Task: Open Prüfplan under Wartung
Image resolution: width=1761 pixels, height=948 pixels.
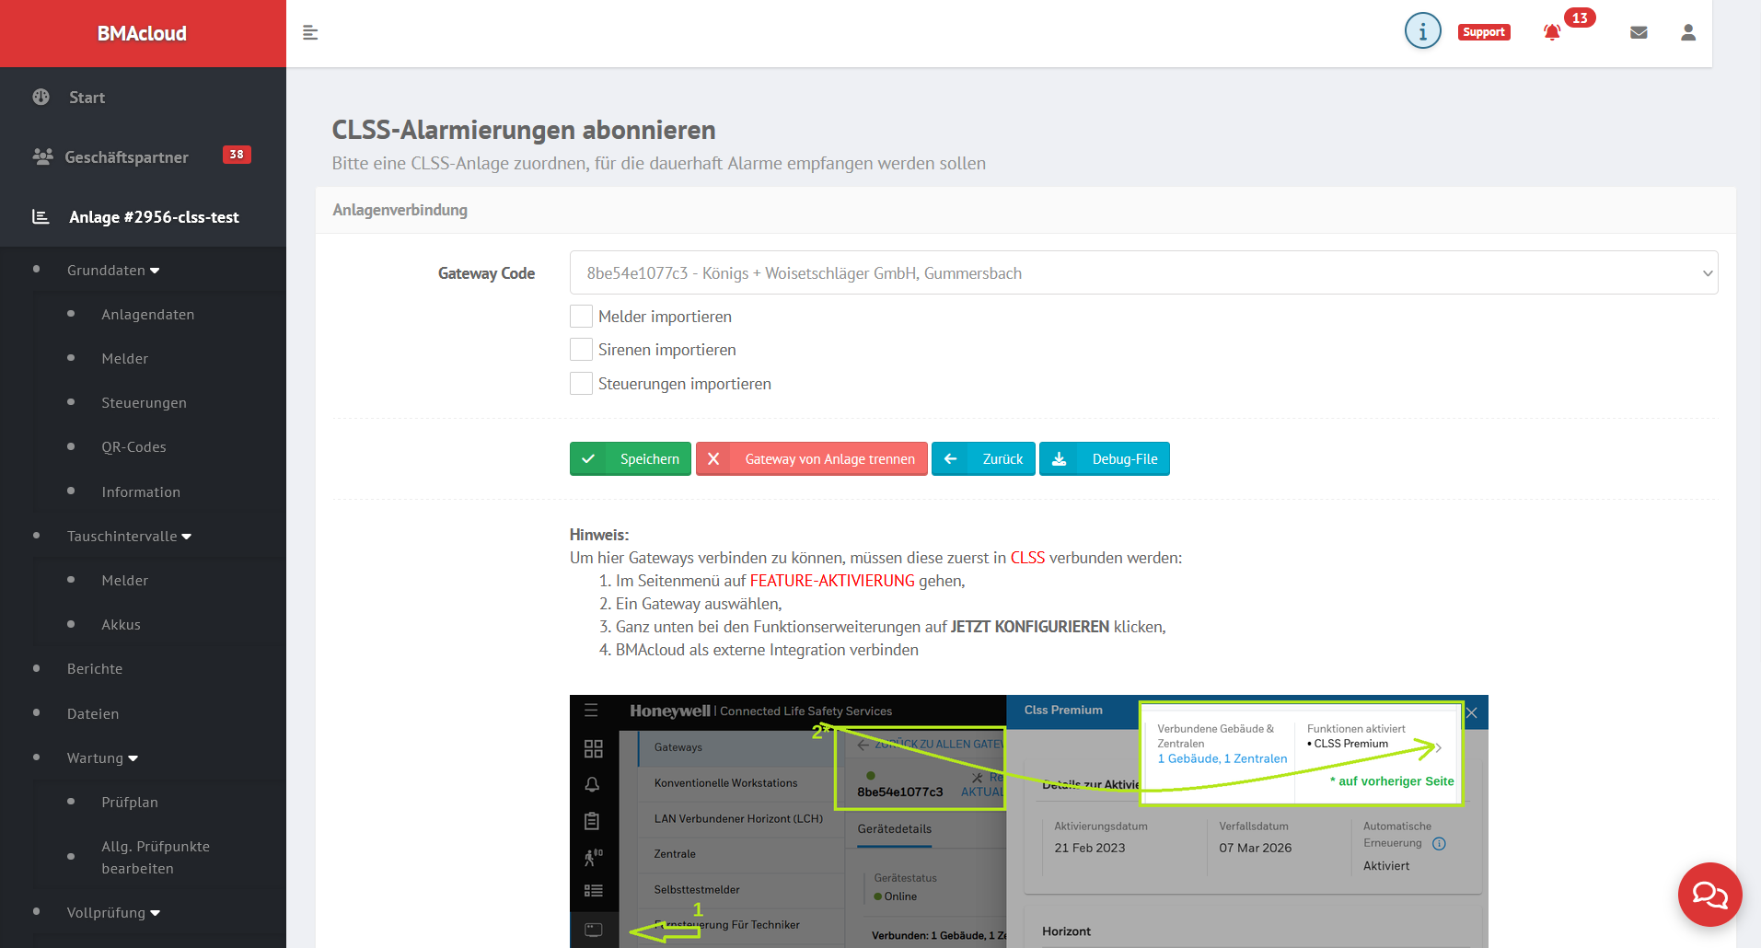Action: [x=129, y=803]
